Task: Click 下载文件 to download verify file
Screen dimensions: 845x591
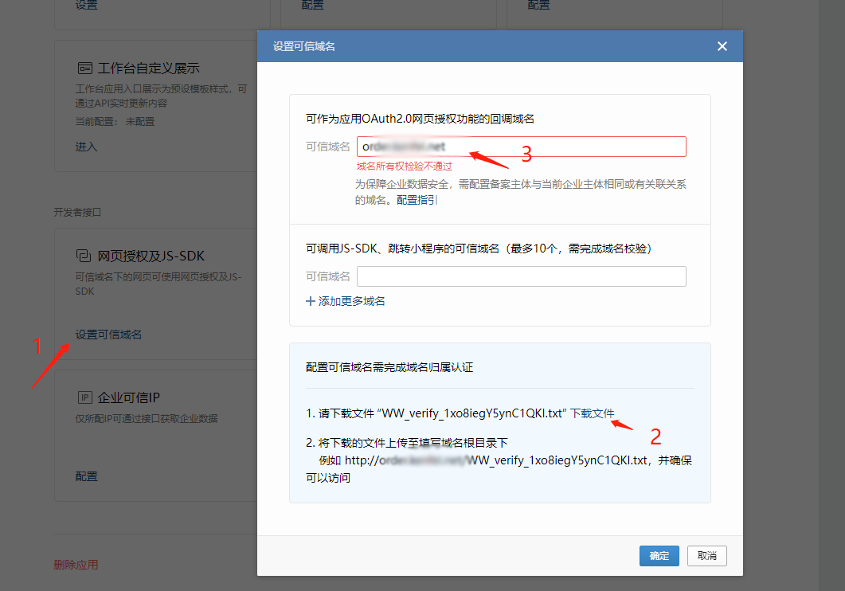Action: point(592,413)
